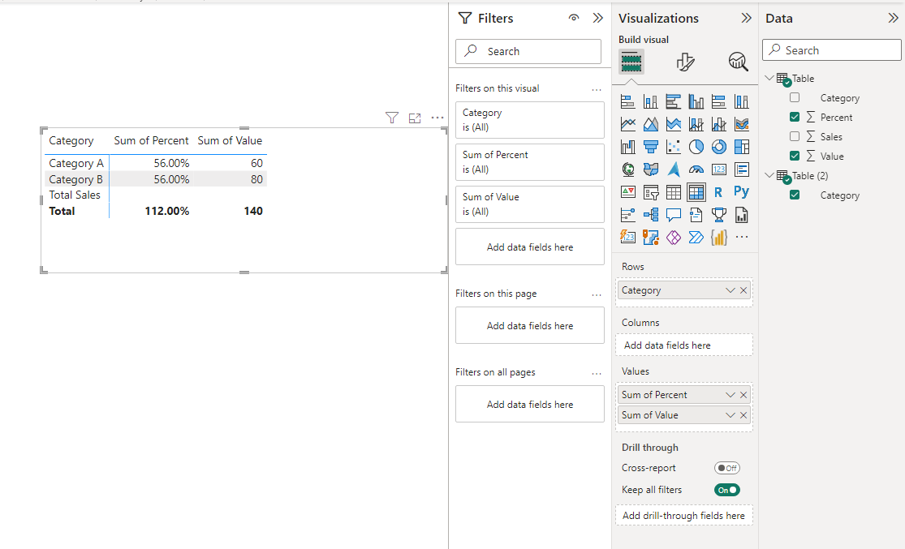Select the ribbon chart visual
Viewport: 905px width, 549px height.
(x=742, y=124)
